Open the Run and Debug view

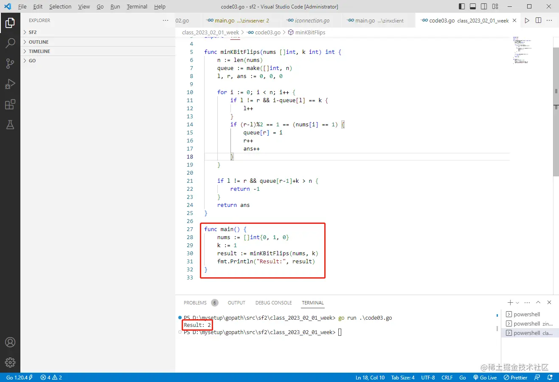tap(10, 84)
